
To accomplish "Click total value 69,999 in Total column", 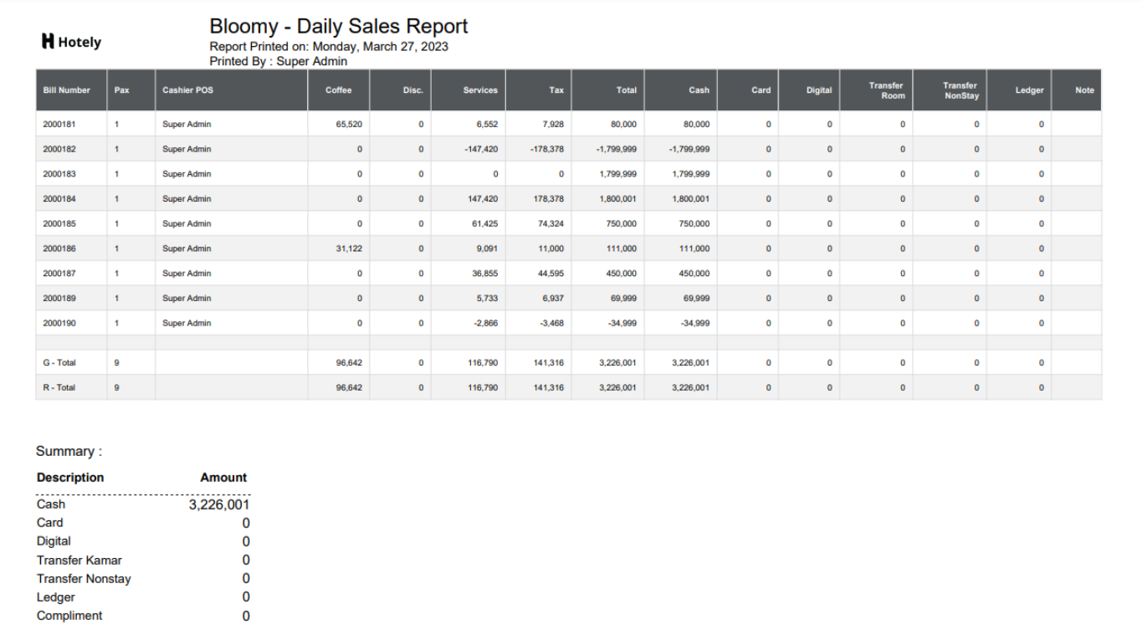I will (x=623, y=298).
